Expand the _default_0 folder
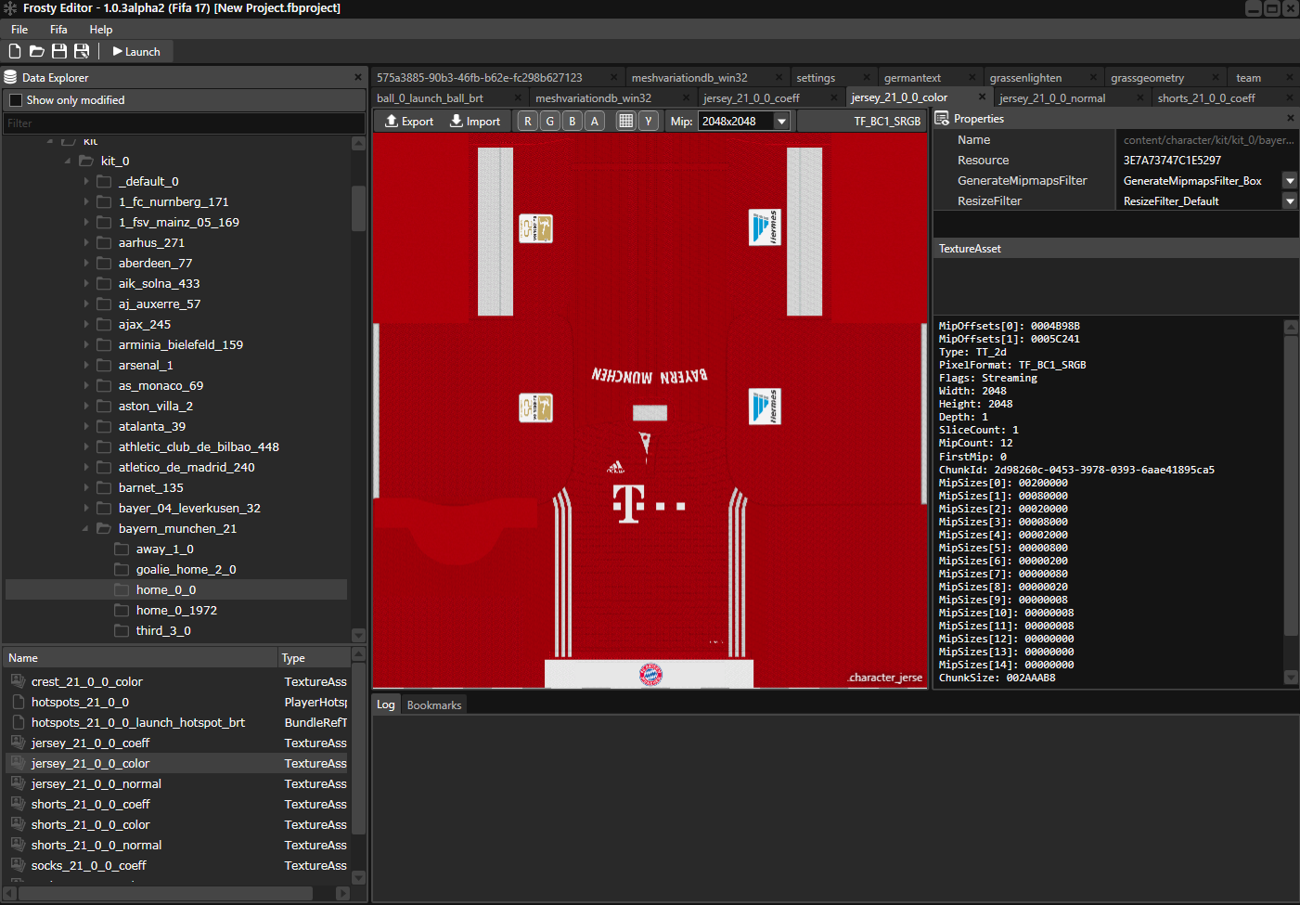1300x905 pixels. point(86,181)
